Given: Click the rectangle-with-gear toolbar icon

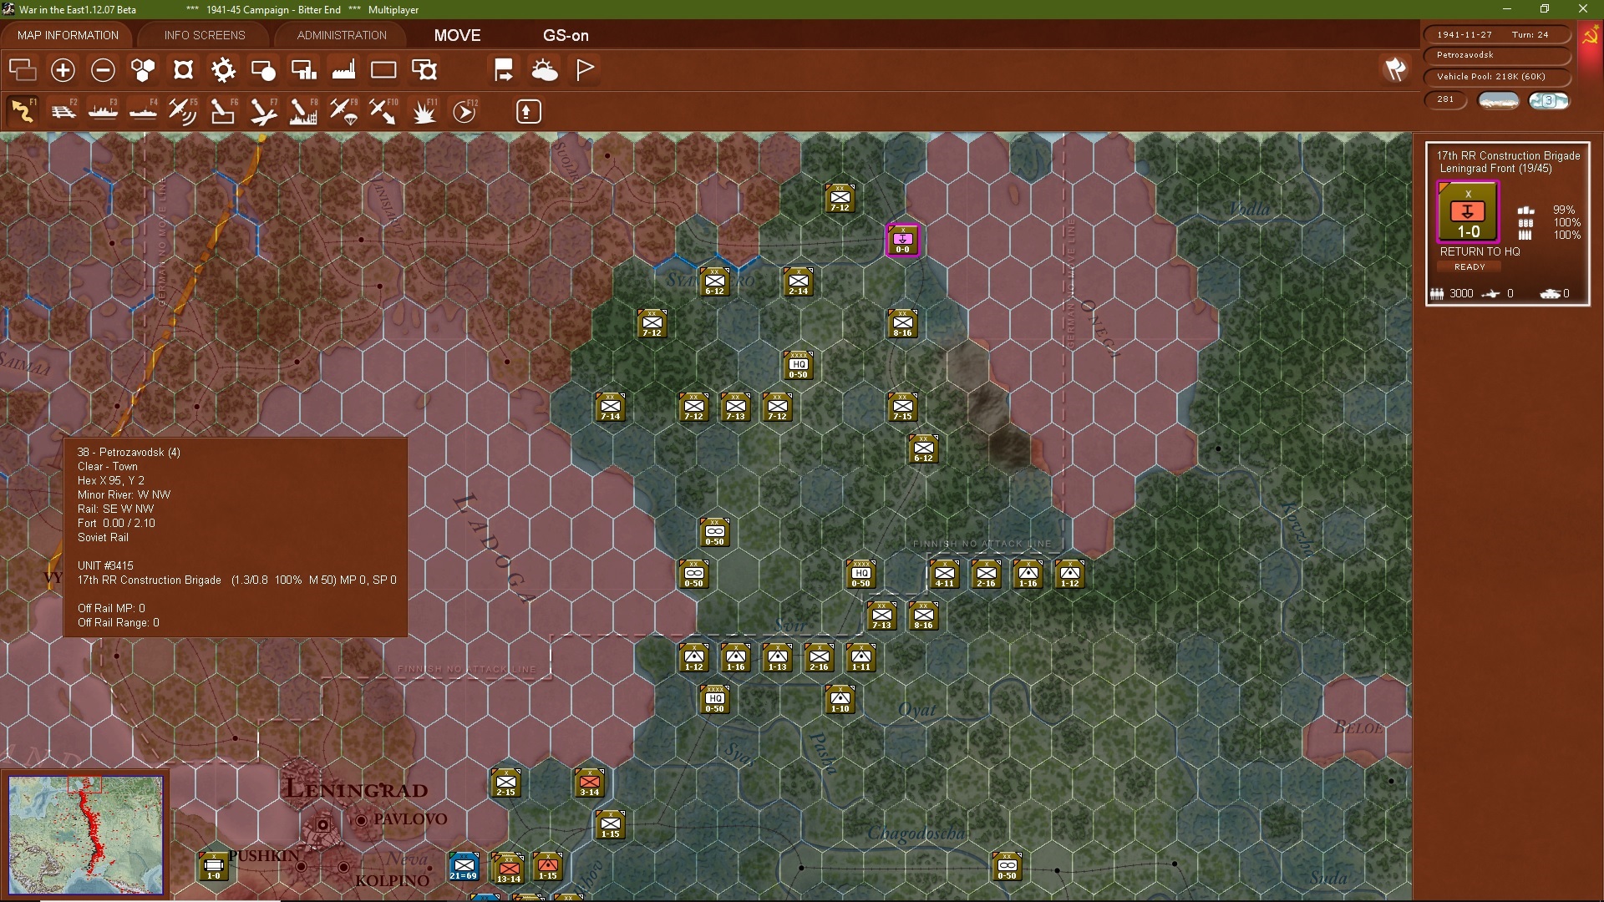Looking at the screenshot, I should tap(424, 70).
